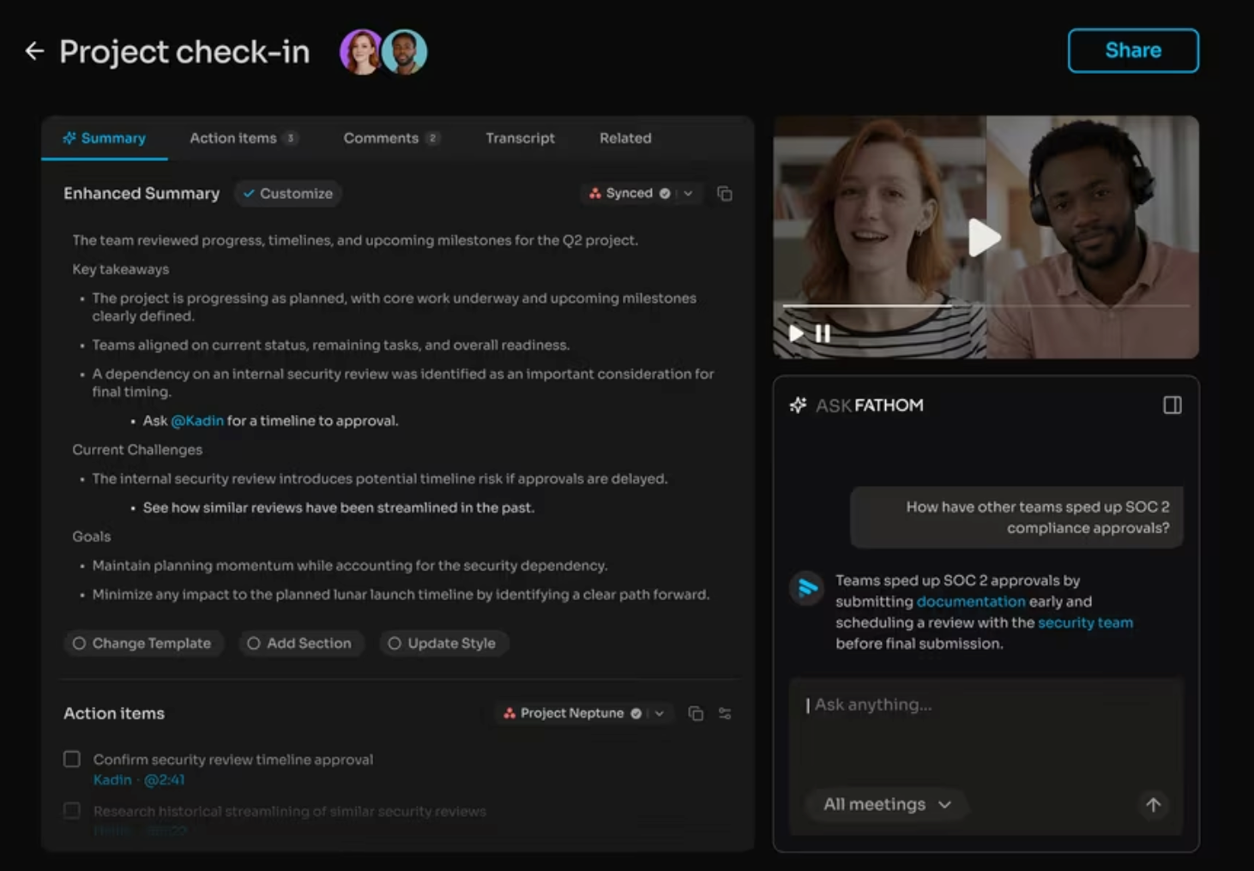Share the meeting with the Share button
1254x871 pixels.
[x=1133, y=51]
